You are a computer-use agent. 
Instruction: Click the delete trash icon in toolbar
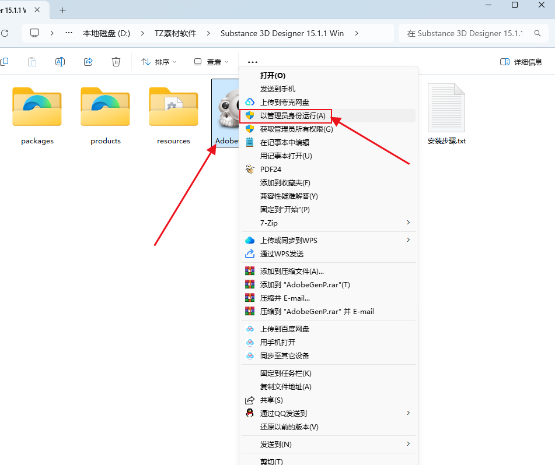(x=116, y=62)
